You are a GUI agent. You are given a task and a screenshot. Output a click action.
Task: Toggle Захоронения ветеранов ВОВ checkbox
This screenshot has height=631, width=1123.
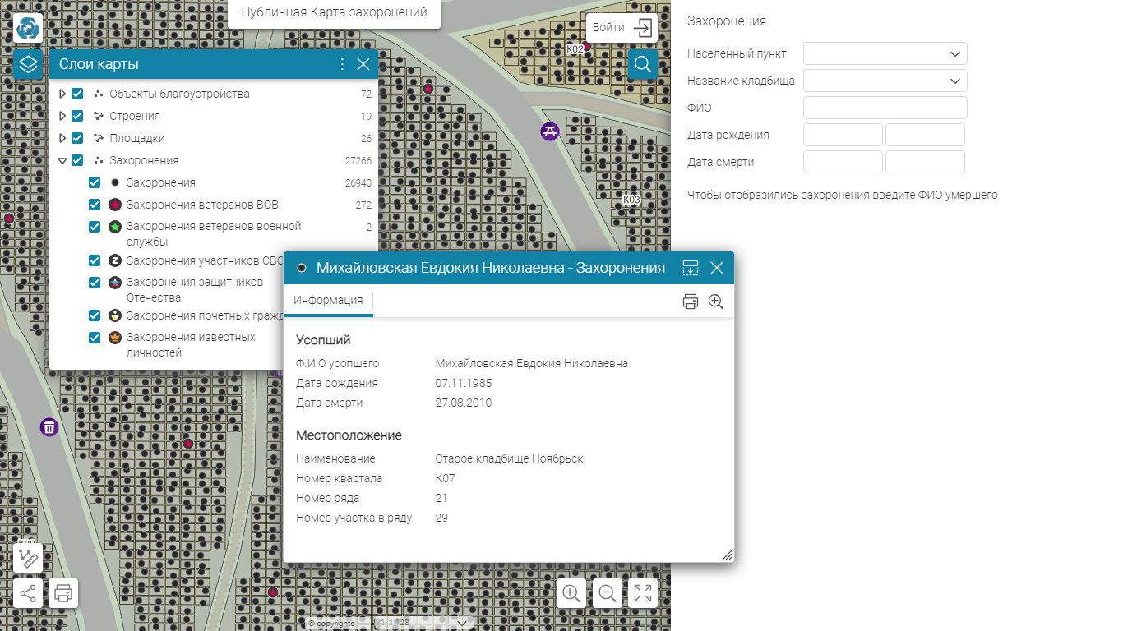[95, 205]
